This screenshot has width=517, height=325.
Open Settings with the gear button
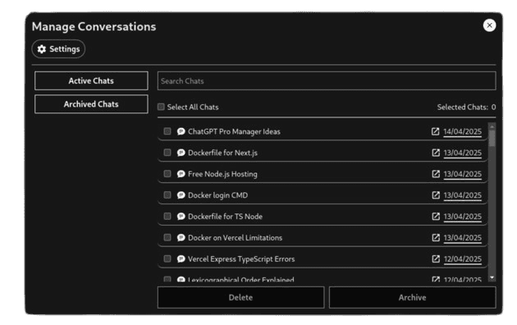click(58, 49)
